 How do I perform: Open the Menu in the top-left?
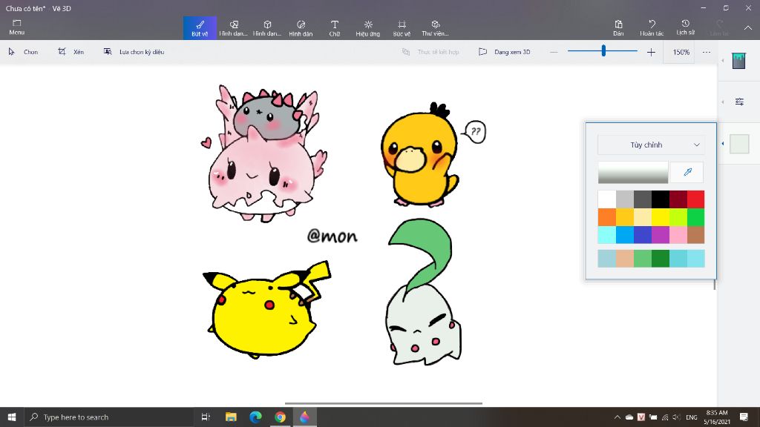point(16,27)
